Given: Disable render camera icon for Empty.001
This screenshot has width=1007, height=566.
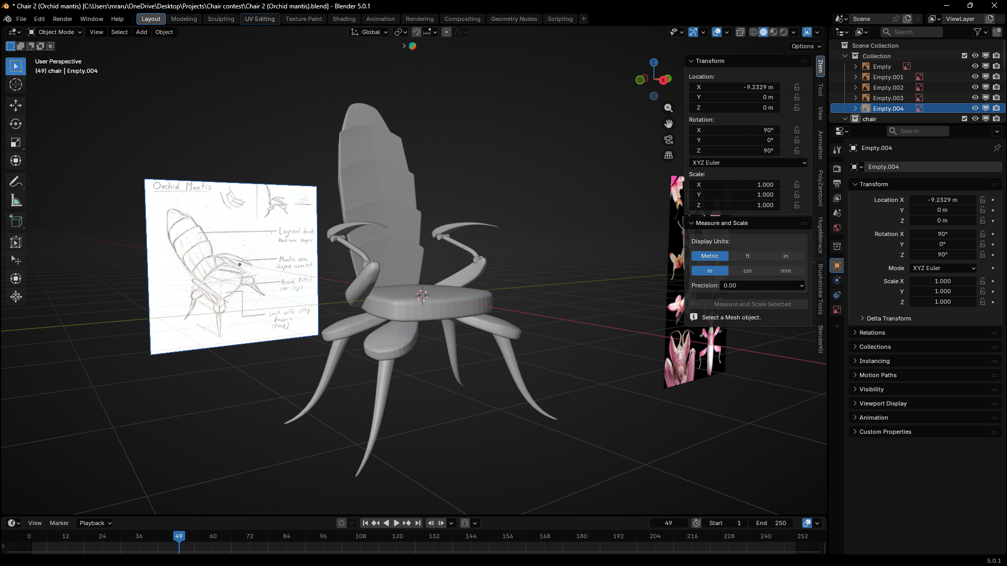Looking at the screenshot, I should 996,77.
